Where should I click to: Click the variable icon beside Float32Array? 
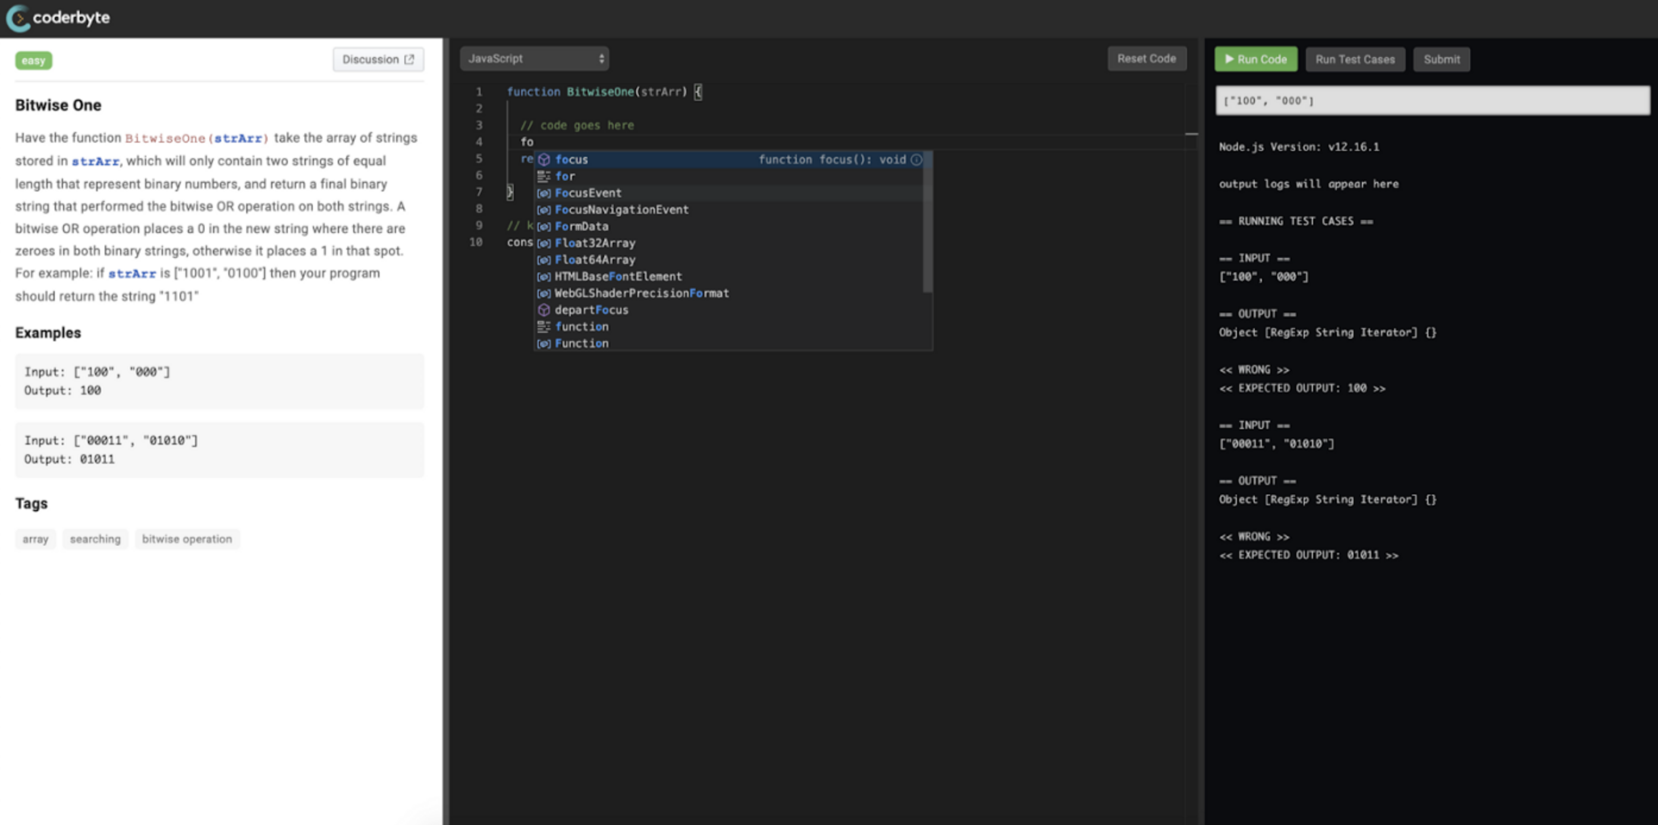[x=544, y=243]
